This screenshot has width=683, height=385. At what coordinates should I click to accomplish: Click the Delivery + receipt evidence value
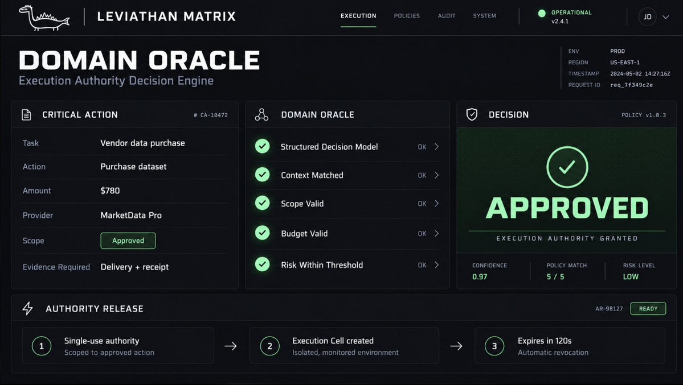134,267
